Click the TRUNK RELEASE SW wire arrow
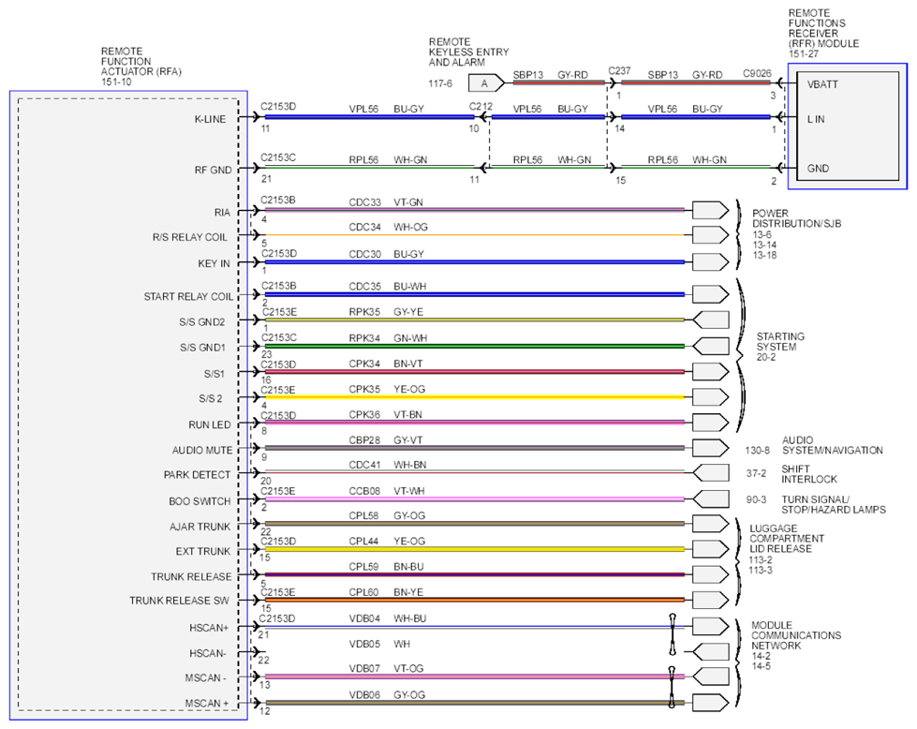Screen dimensions: 917x729 coord(711,600)
